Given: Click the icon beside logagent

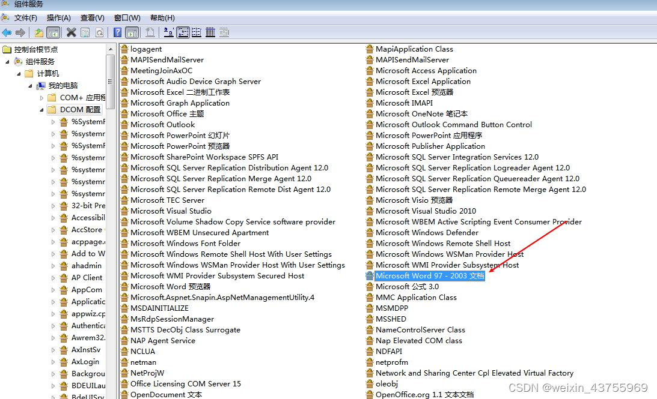Looking at the screenshot, I should click(x=124, y=49).
